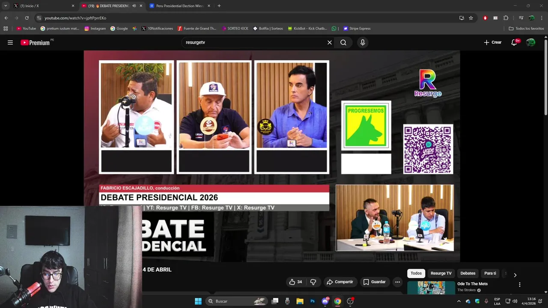Click the Windows taskbar Buscar search box
This screenshot has width=548, height=308.
236,301
